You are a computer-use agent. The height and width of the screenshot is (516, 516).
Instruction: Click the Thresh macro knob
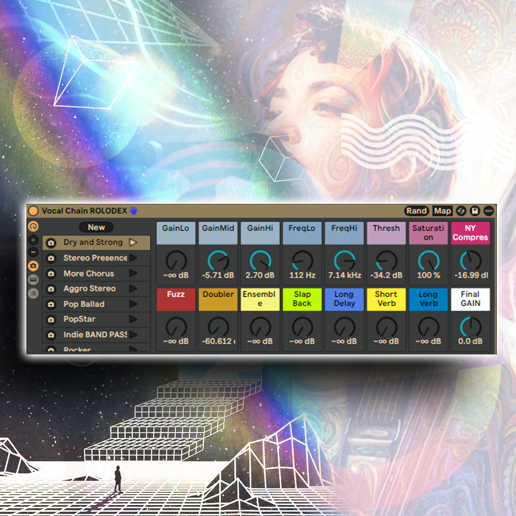tap(386, 261)
